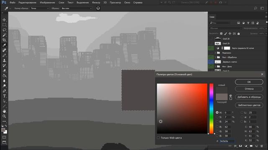The width and height of the screenshot is (268, 150).
Task: Select the G radio button
Action: (217, 131)
